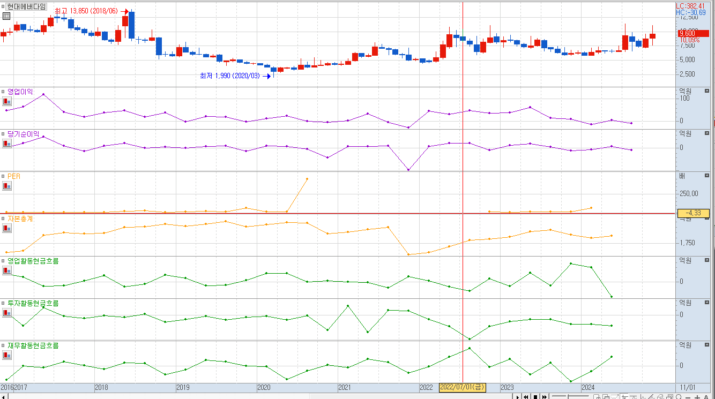This screenshot has height=399, width=715.
Task: Close the 영업활동현금흐름 panel with its X button
Action: [x=706, y=260]
